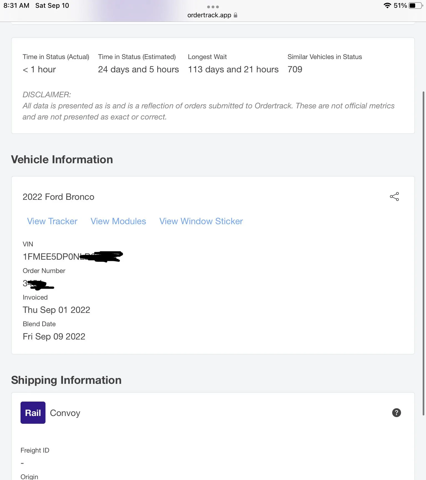Image resolution: width=426 pixels, height=480 pixels.
Task: Click the "Order Number" label
Action: click(x=44, y=271)
